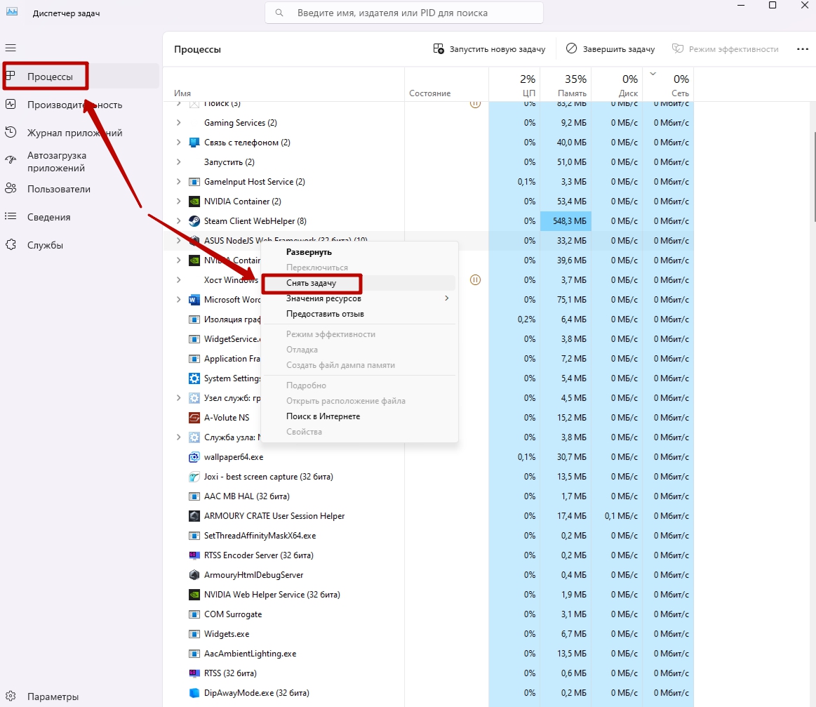Click Запустить новую задачу button
The height and width of the screenshot is (707, 816).
[x=489, y=49]
